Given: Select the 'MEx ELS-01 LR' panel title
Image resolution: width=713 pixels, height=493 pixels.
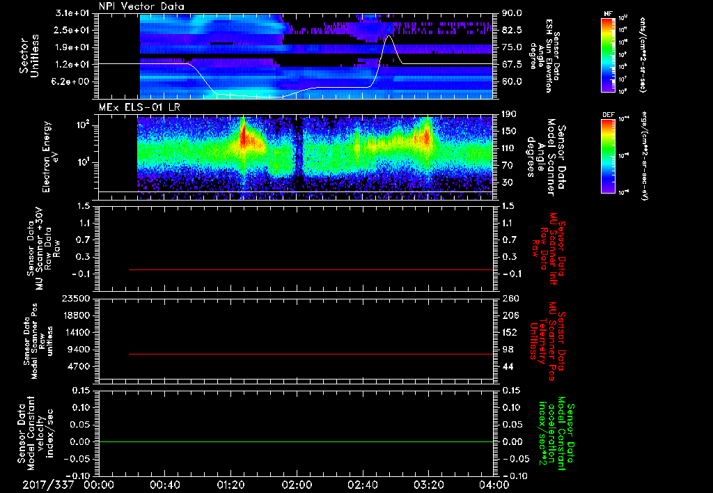Looking at the screenshot, I should pyautogui.click(x=139, y=107).
